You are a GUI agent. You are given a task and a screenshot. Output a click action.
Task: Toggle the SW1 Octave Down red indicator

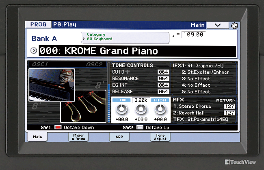click(58, 128)
